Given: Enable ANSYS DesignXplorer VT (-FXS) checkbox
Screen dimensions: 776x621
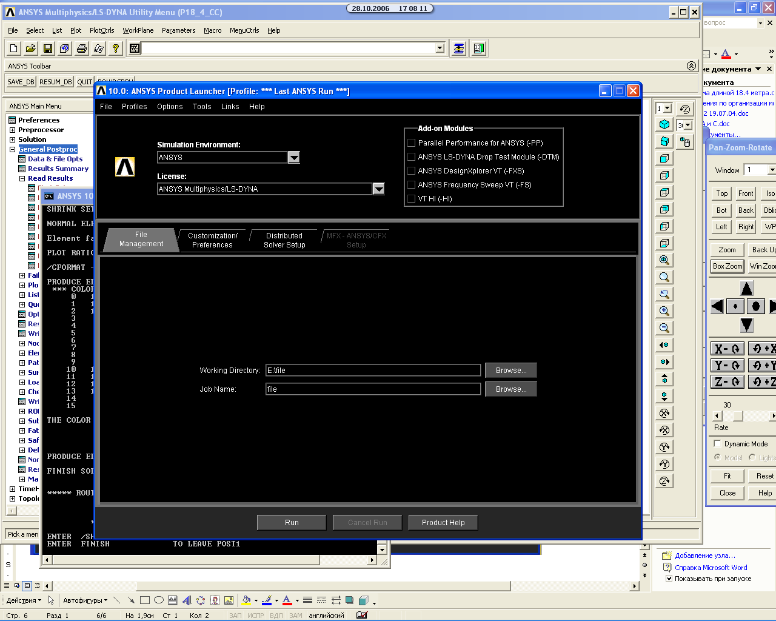Looking at the screenshot, I should (412, 171).
